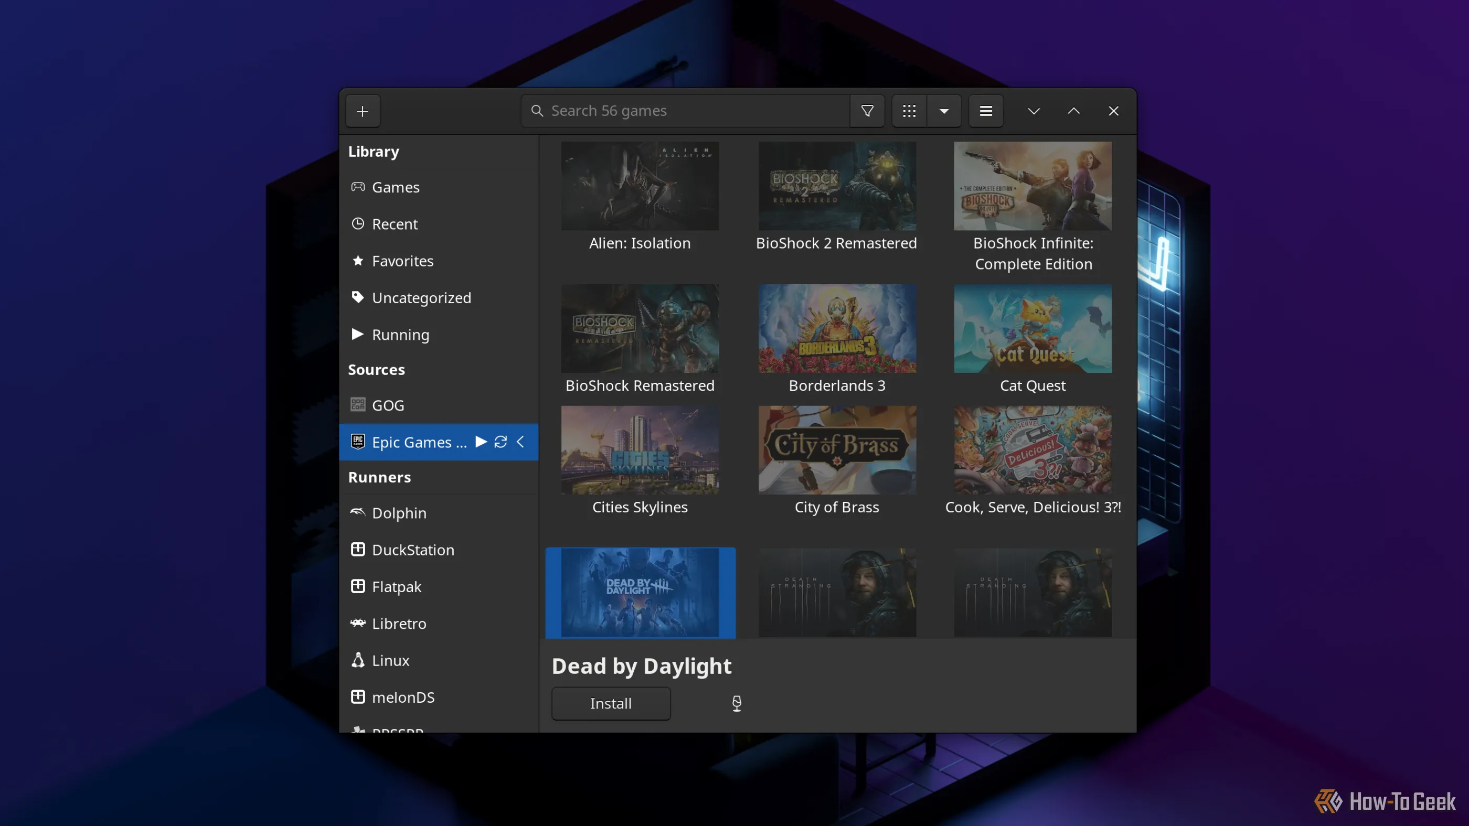This screenshot has width=1469, height=826.
Task: Select the Dolphin runner
Action: click(x=439, y=513)
